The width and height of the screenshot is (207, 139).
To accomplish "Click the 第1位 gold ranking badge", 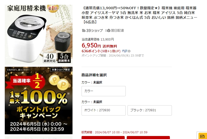I will tap(53, 8).
